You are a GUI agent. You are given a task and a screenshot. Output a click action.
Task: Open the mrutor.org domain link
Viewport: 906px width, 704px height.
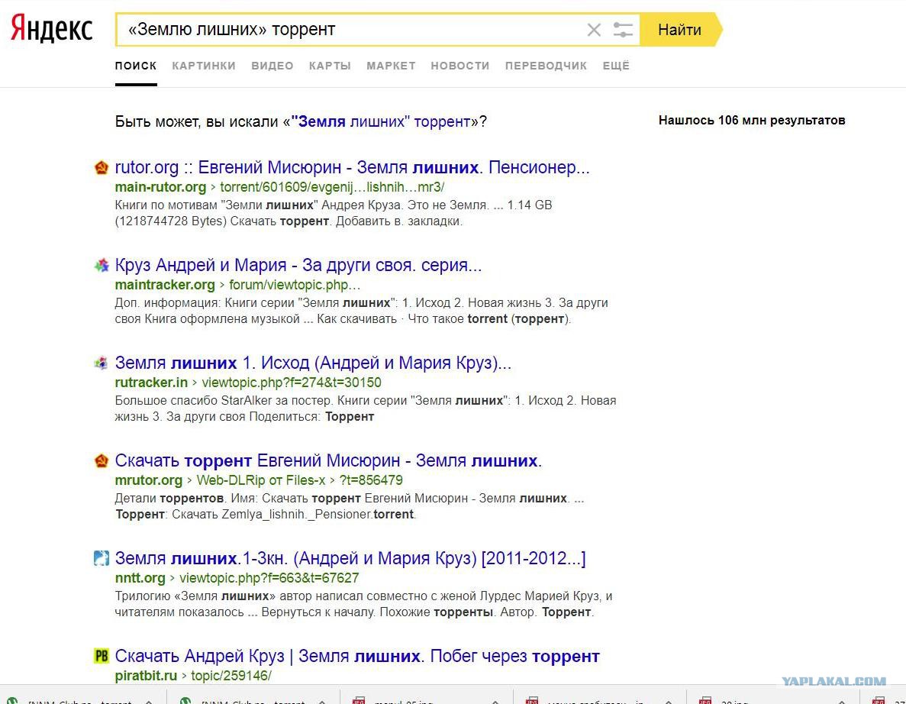(149, 480)
